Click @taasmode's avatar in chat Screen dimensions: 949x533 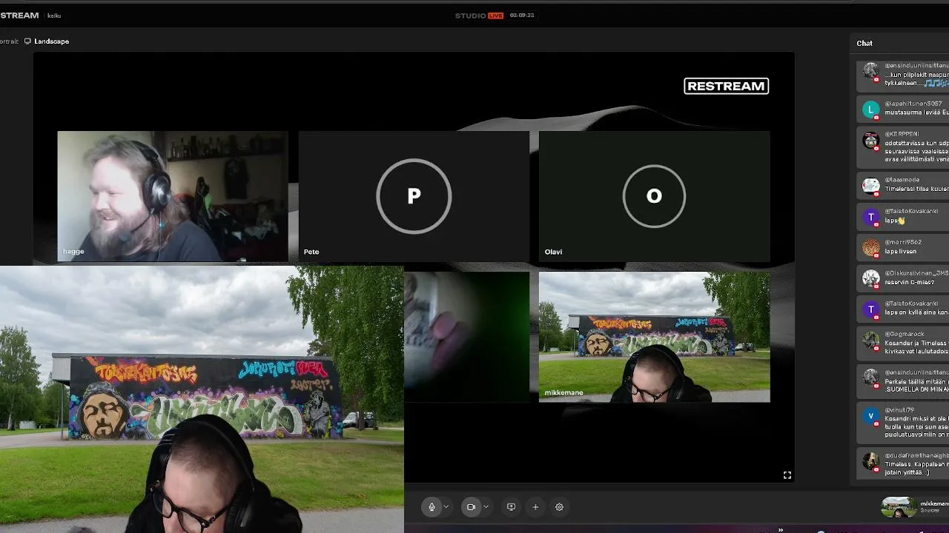[x=871, y=186]
